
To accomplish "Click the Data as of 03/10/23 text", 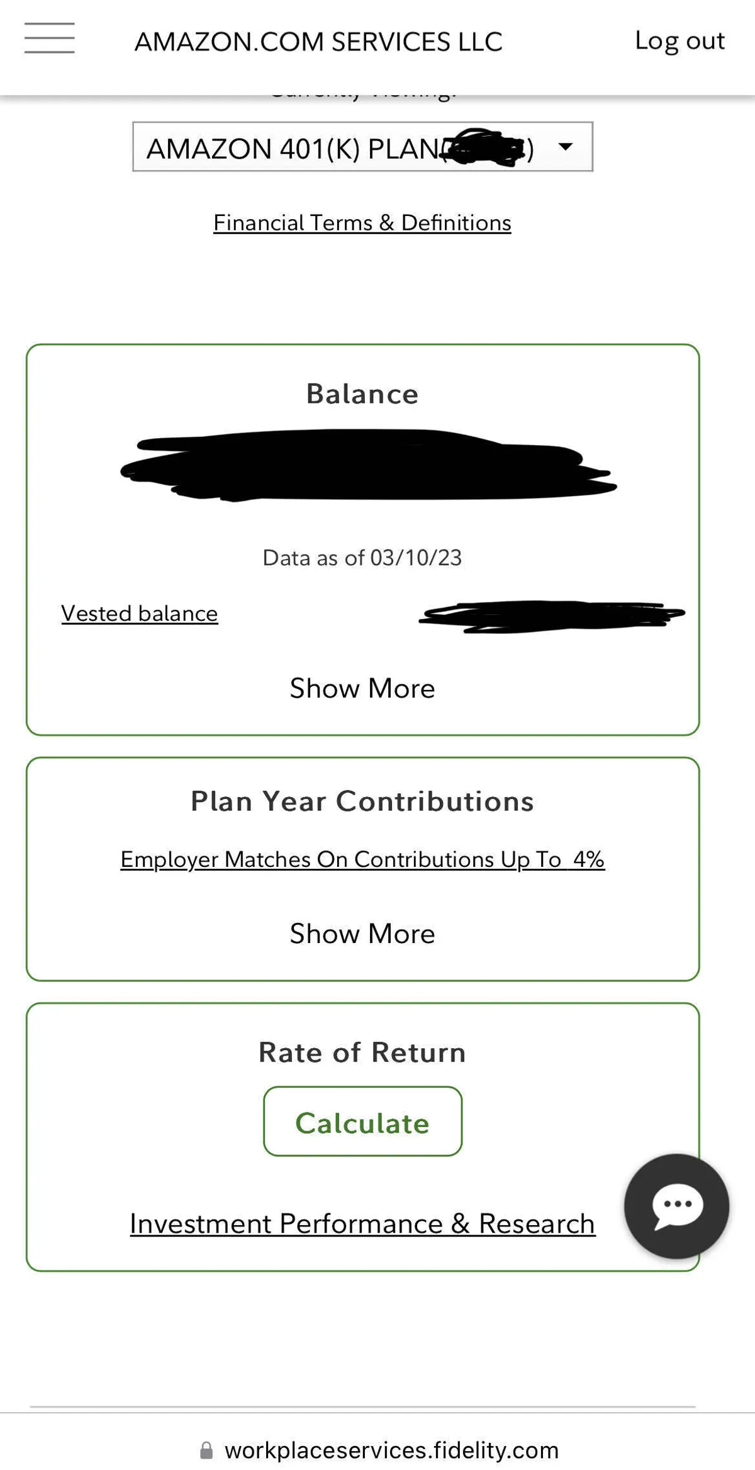I will coord(362,558).
